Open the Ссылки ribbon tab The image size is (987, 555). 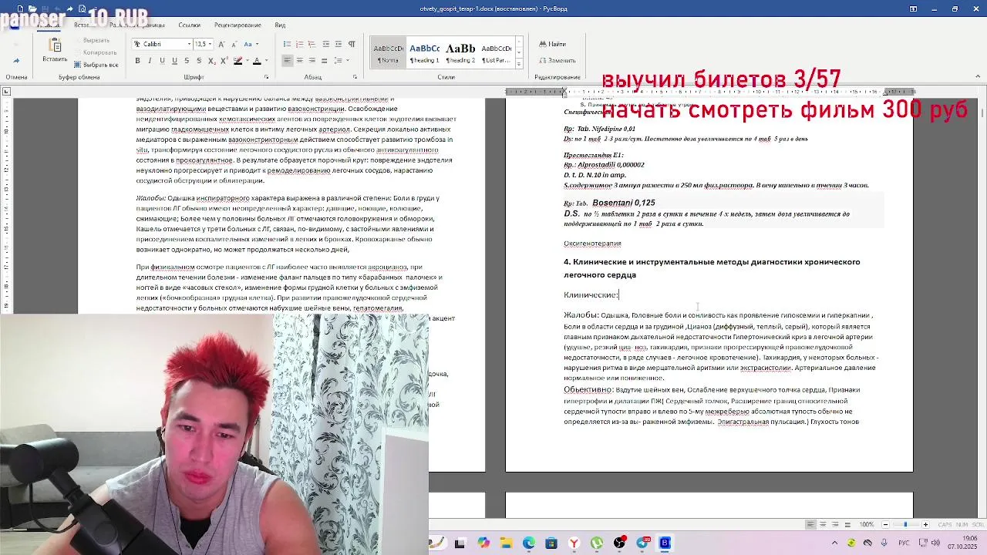(189, 25)
